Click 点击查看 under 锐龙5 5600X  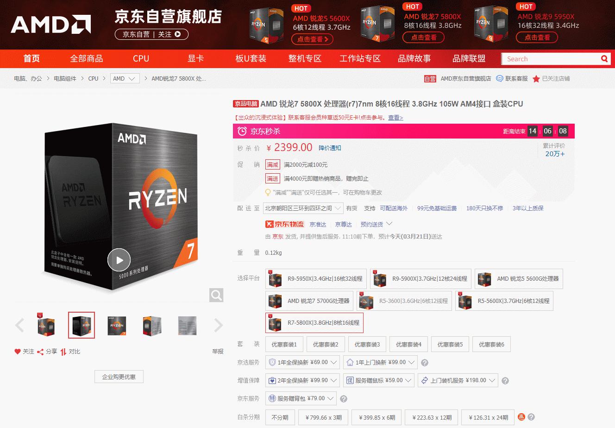coord(312,39)
